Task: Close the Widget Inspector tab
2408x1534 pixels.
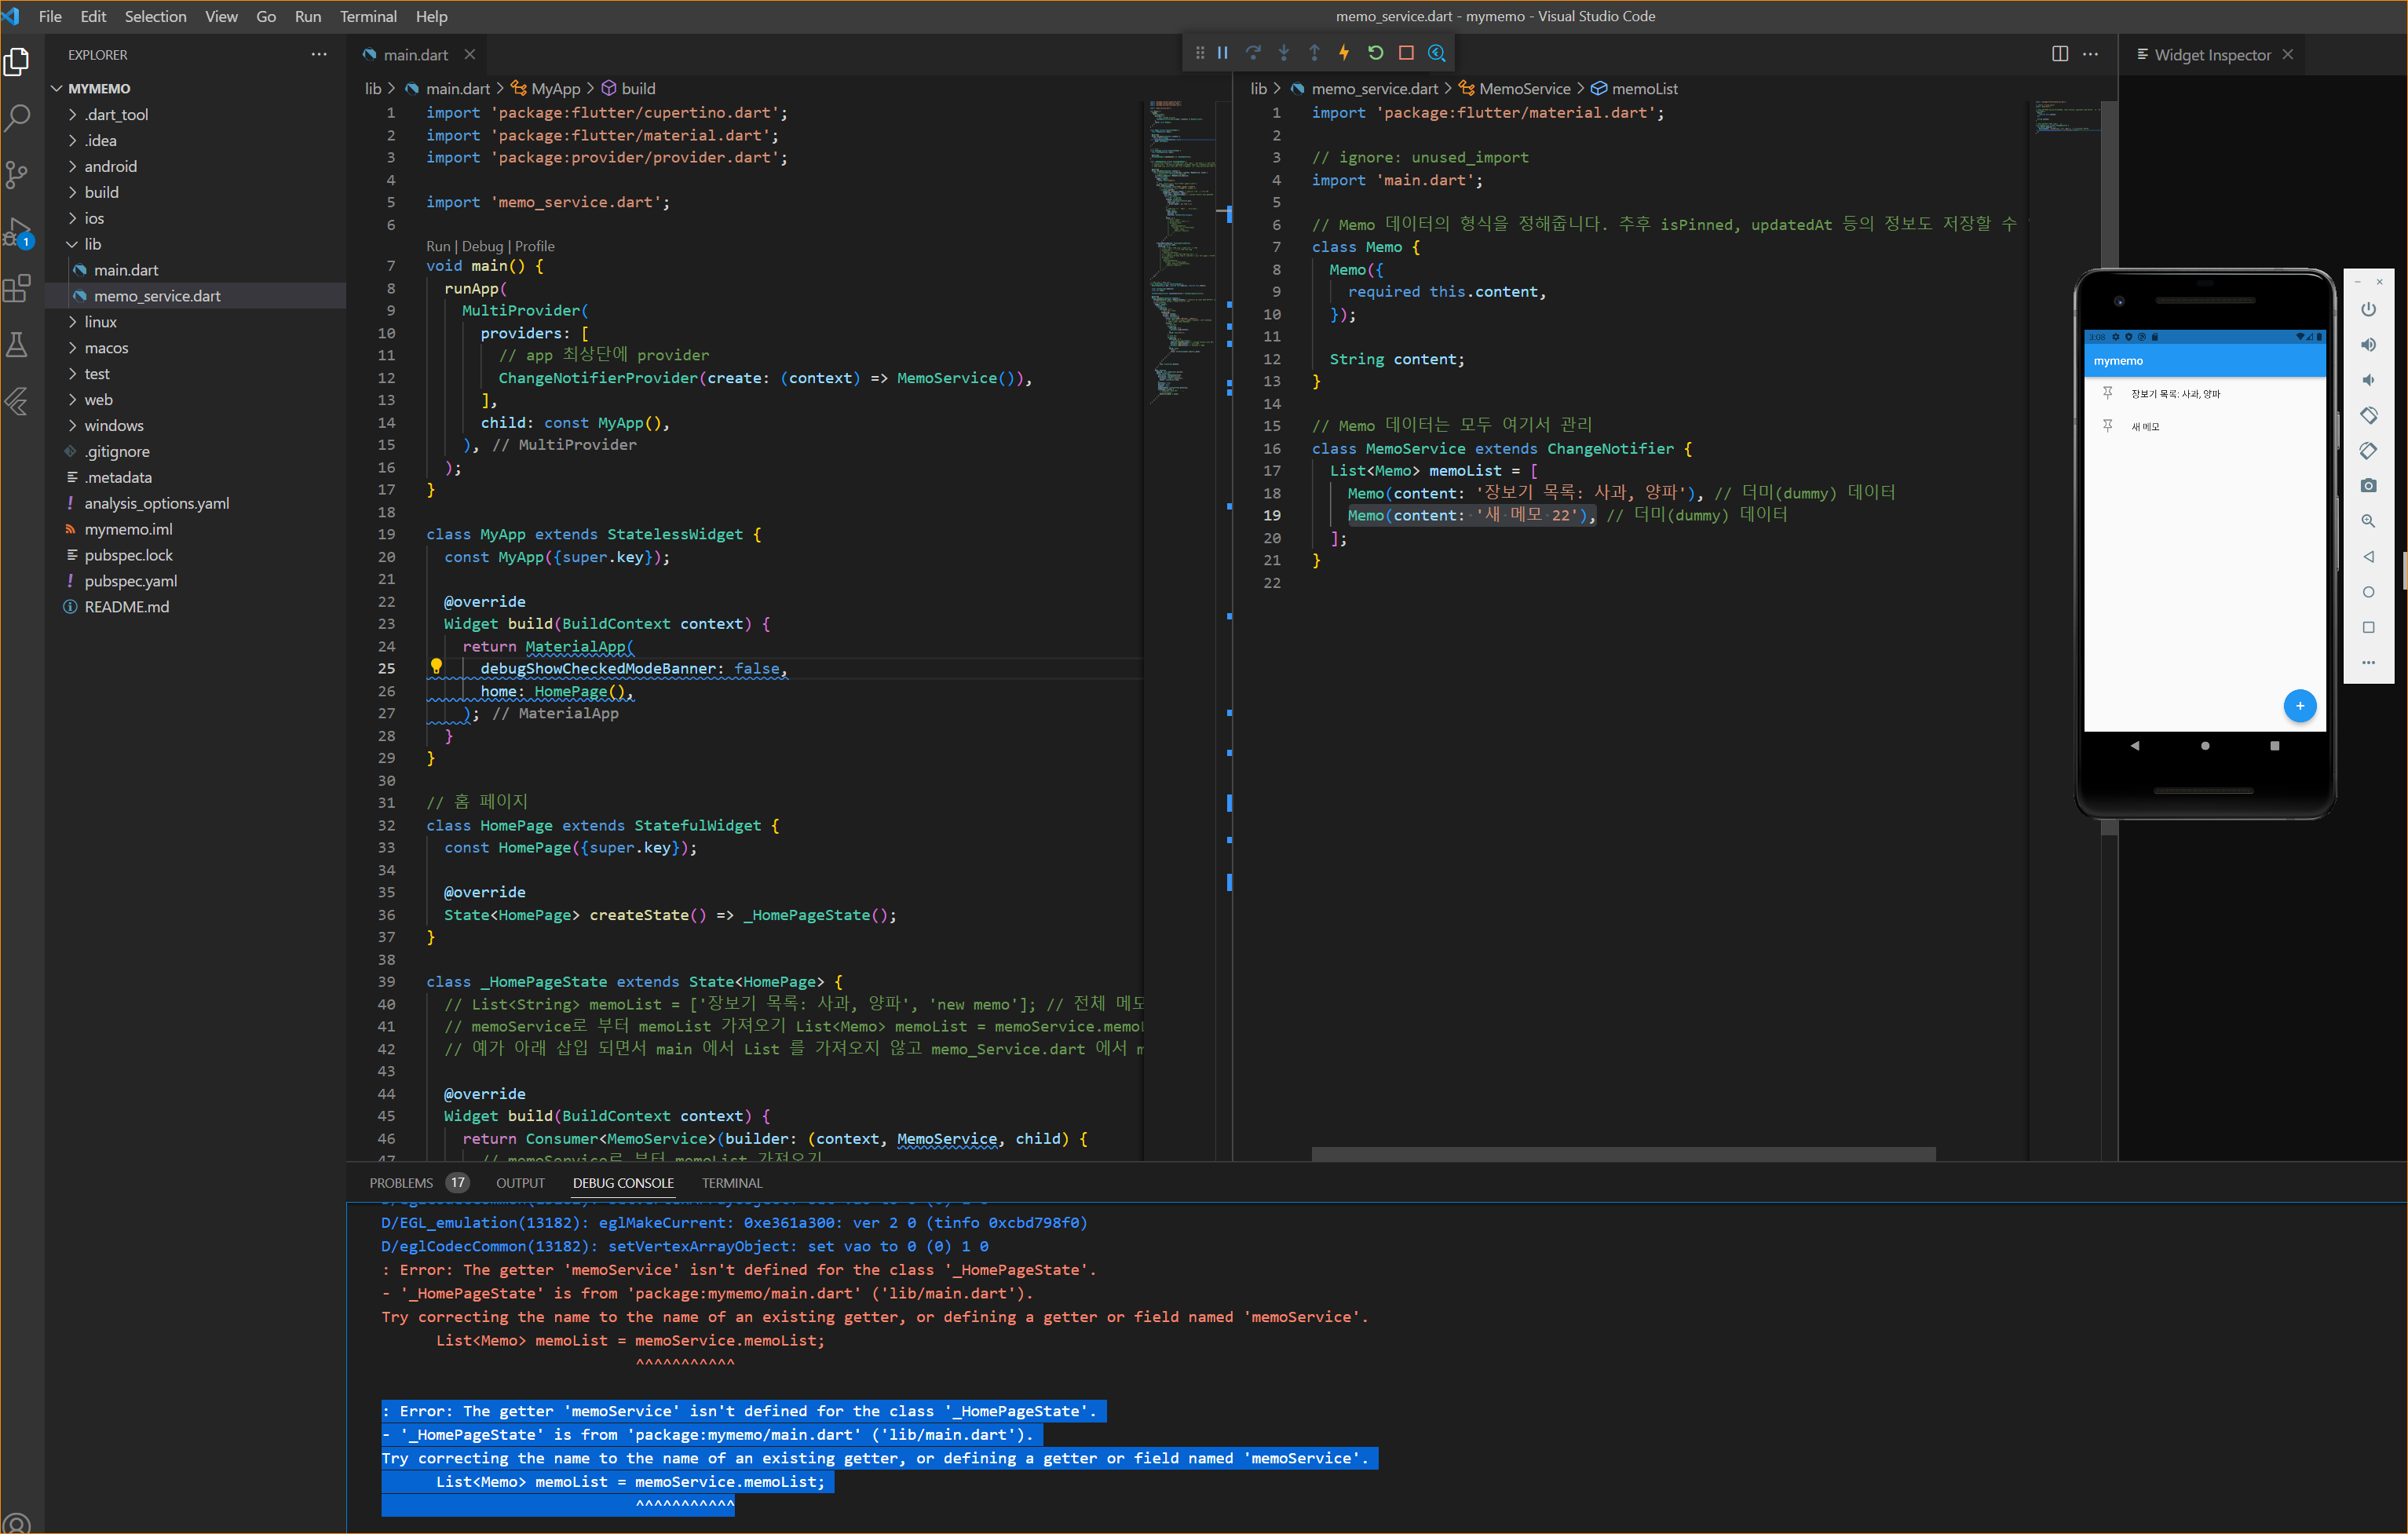Action: [2287, 55]
